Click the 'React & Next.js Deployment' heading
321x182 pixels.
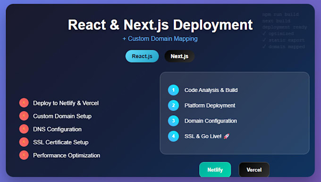(x=160, y=25)
